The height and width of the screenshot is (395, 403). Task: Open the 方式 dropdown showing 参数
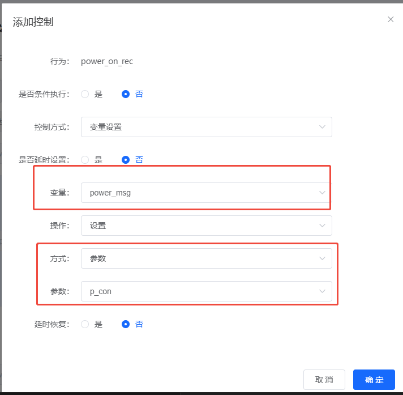coord(207,258)
